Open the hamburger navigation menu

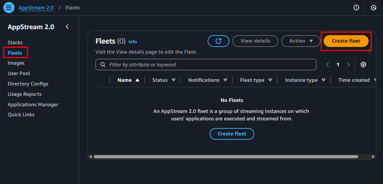9,8
